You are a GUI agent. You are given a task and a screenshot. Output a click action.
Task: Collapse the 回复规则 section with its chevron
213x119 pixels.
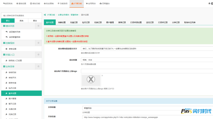[x=38, y=43]
